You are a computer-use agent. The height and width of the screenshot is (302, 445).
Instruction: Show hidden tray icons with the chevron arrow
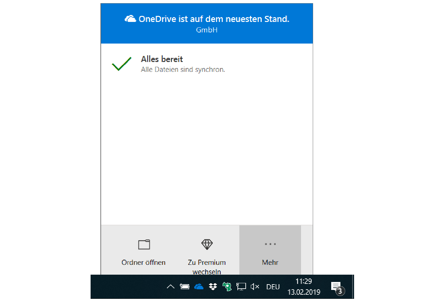[171, 287]
